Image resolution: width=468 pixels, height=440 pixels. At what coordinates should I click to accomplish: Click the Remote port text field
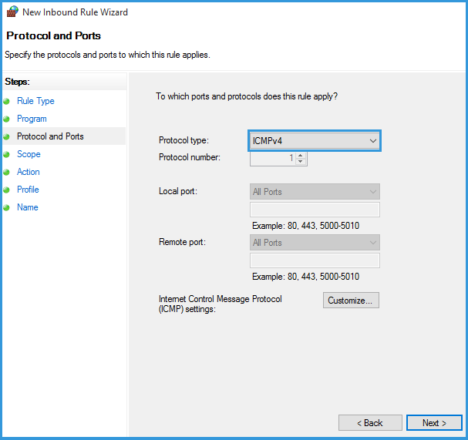click(315, 260)
